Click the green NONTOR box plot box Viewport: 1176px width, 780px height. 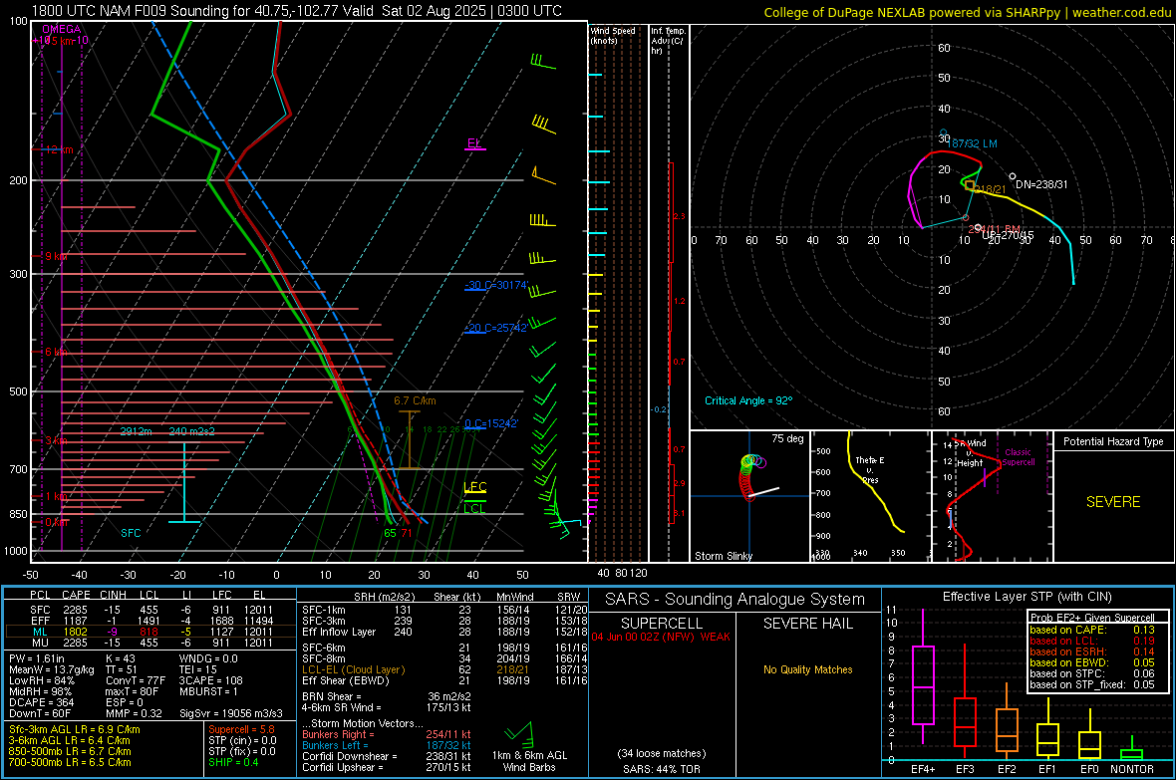[x=1131, y=754]
